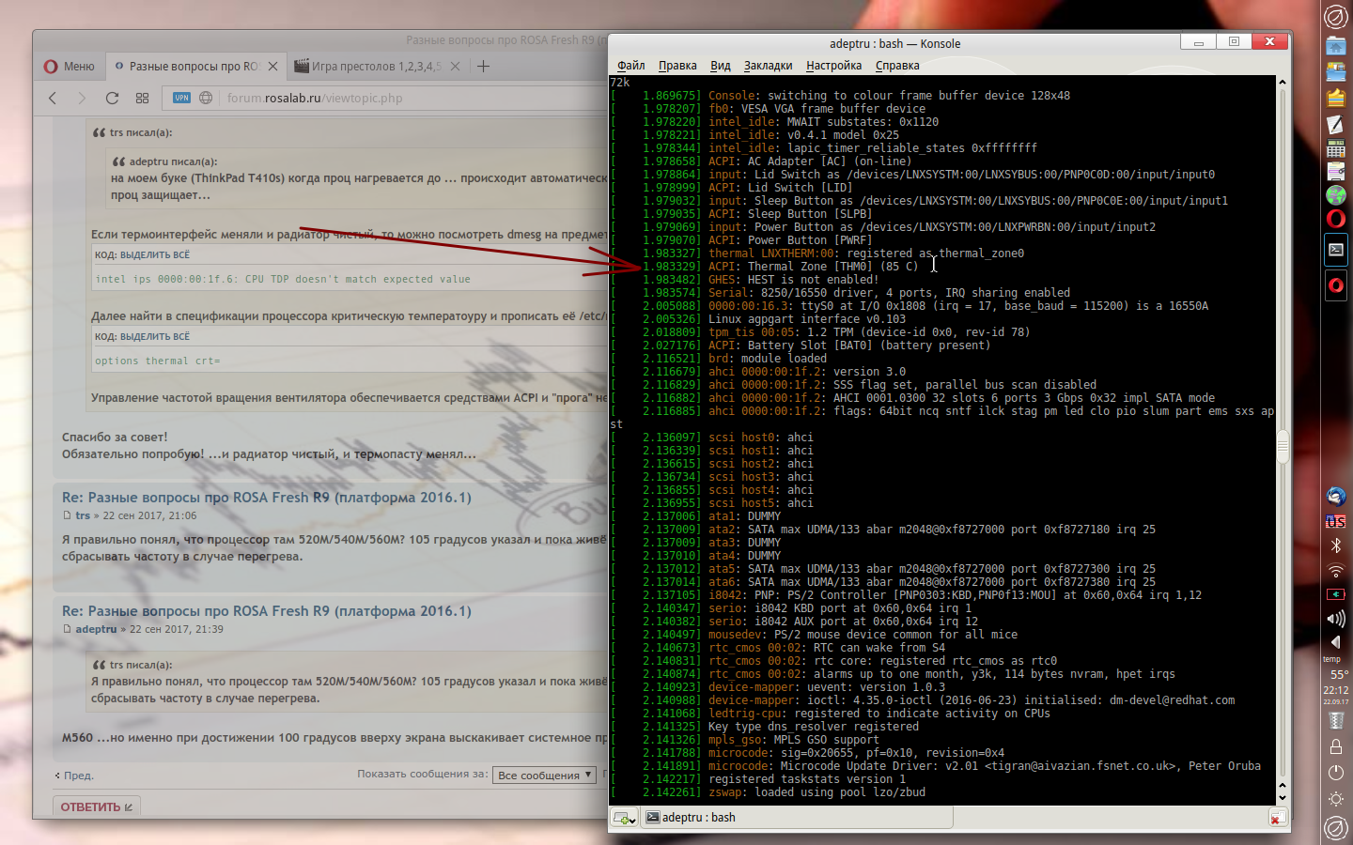Go back in Opera browser
This screenshot has height=845, width=1353.
[53, 98]
